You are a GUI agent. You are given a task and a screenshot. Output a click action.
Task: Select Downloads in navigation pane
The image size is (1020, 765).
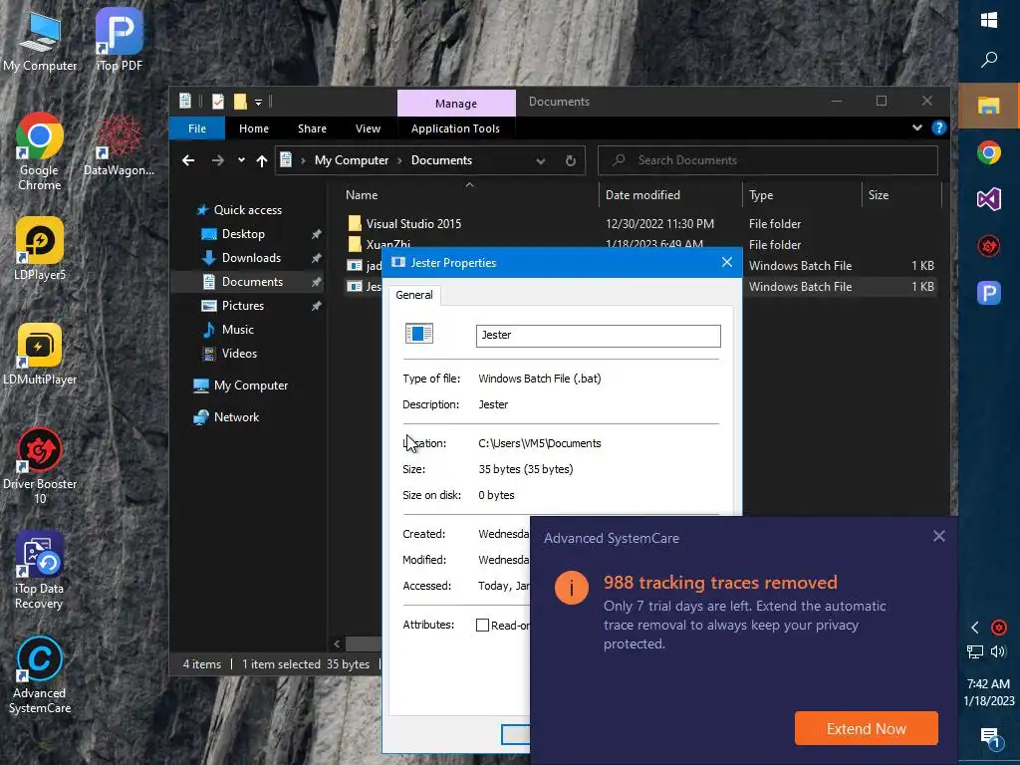click(x=251, y=258)
